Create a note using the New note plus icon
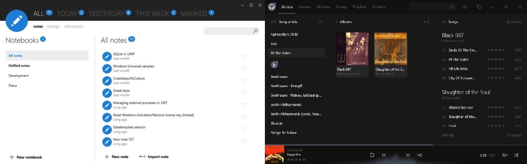The width and height of the screenshot is (527, 164). coord(107,157)
